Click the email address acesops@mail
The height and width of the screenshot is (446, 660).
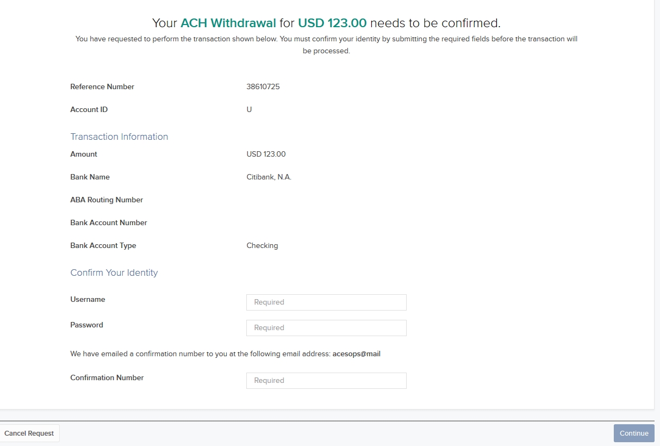tap(357, 354)
